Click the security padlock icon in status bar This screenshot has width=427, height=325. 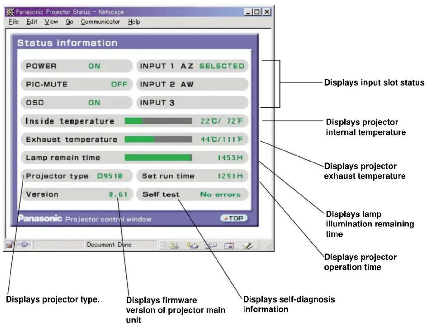click(10, 245)
